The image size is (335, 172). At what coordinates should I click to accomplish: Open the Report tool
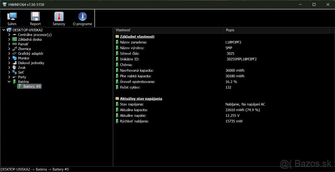click(35, 17)
